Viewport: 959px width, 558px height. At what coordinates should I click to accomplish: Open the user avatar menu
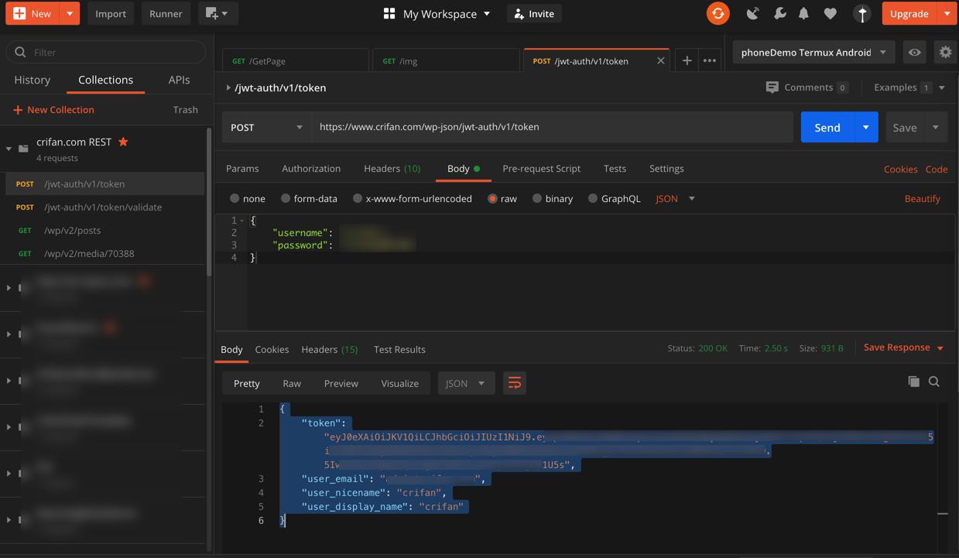click(862, 13)
